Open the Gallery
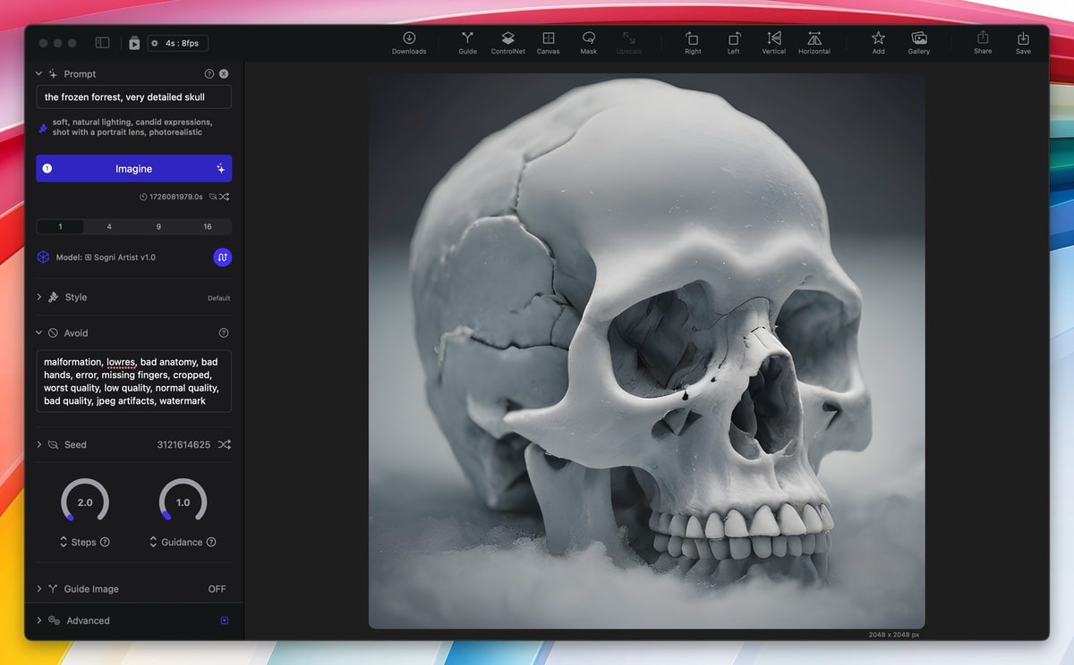This screenshot has width=1074, height=665. [x=918, y=41]
